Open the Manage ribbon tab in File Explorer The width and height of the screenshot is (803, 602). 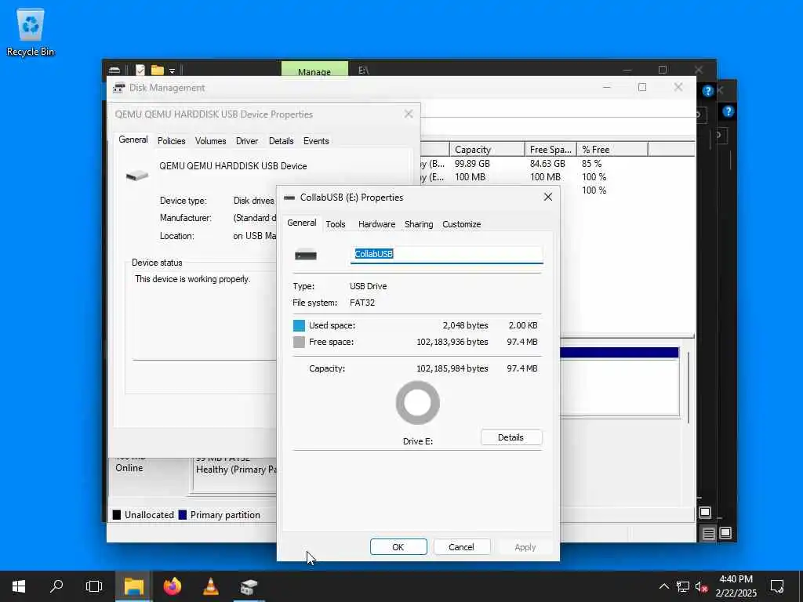(314, 70)
